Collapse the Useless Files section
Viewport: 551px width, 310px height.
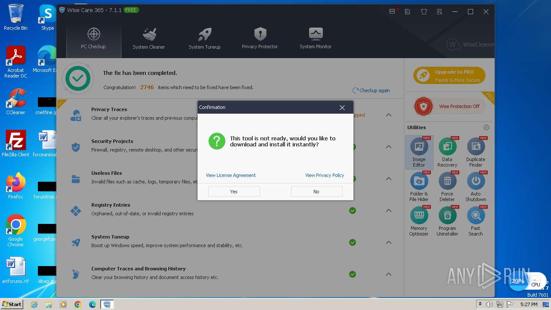(389, 179)
